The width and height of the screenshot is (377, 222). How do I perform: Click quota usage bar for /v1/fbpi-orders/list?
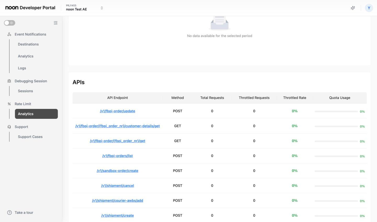tap(336, 156)
